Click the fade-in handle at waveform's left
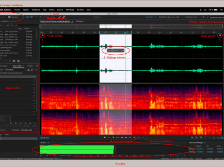 (x=43, y=35)
